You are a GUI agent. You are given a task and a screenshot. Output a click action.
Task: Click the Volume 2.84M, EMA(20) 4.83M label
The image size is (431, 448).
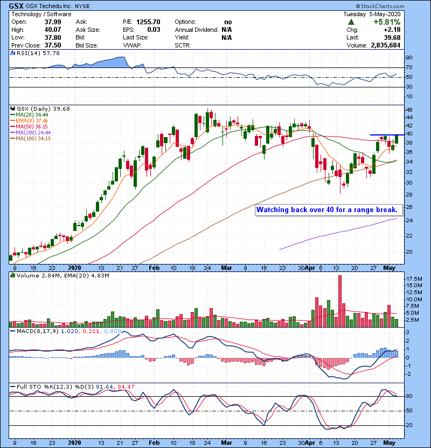pos(62,276)
